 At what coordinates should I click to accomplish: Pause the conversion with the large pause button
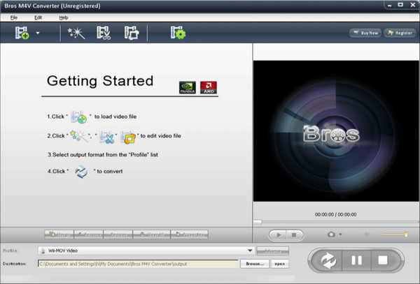356,260
